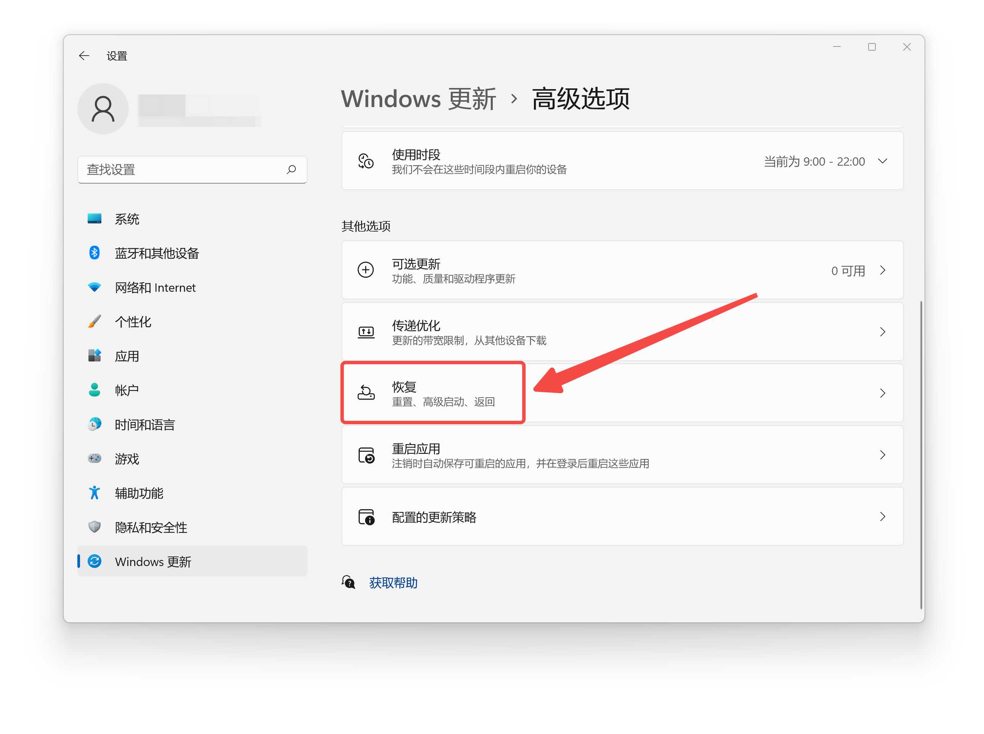Go back to Windows 更新 breadcrumb
The width and height of the screenshot is (984, 734).
pyautogui.click(x=418, y=98)
